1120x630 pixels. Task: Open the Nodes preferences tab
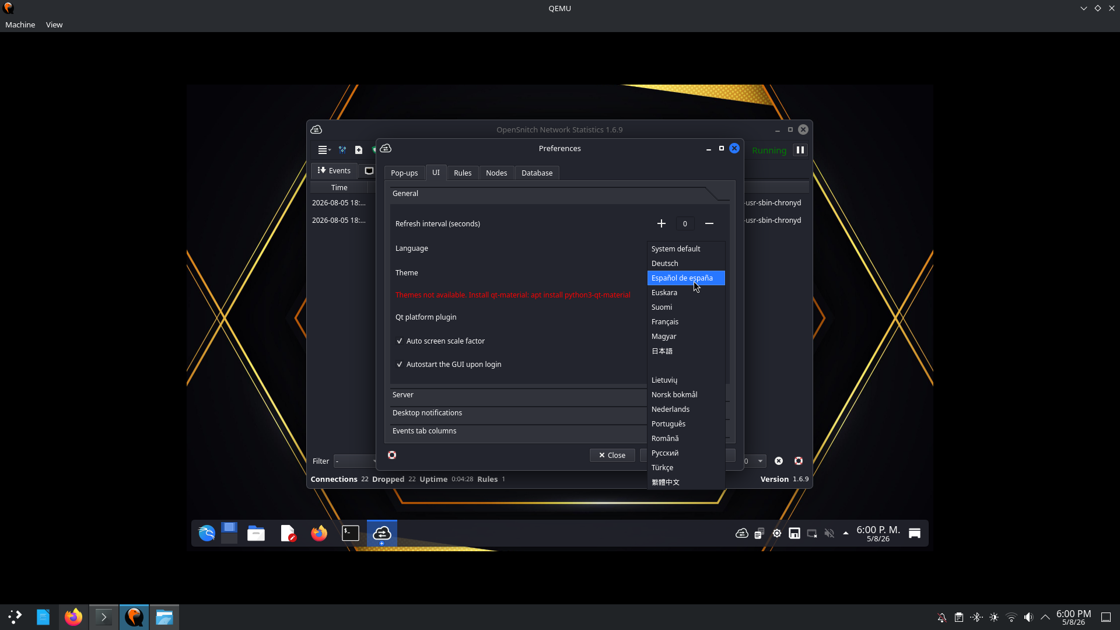496,173
